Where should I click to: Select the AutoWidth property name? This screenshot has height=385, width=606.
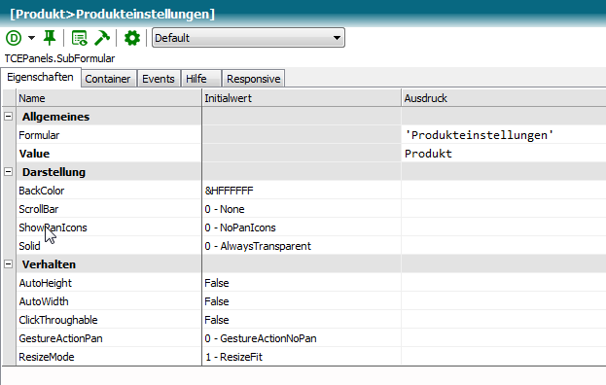point(44,301)
